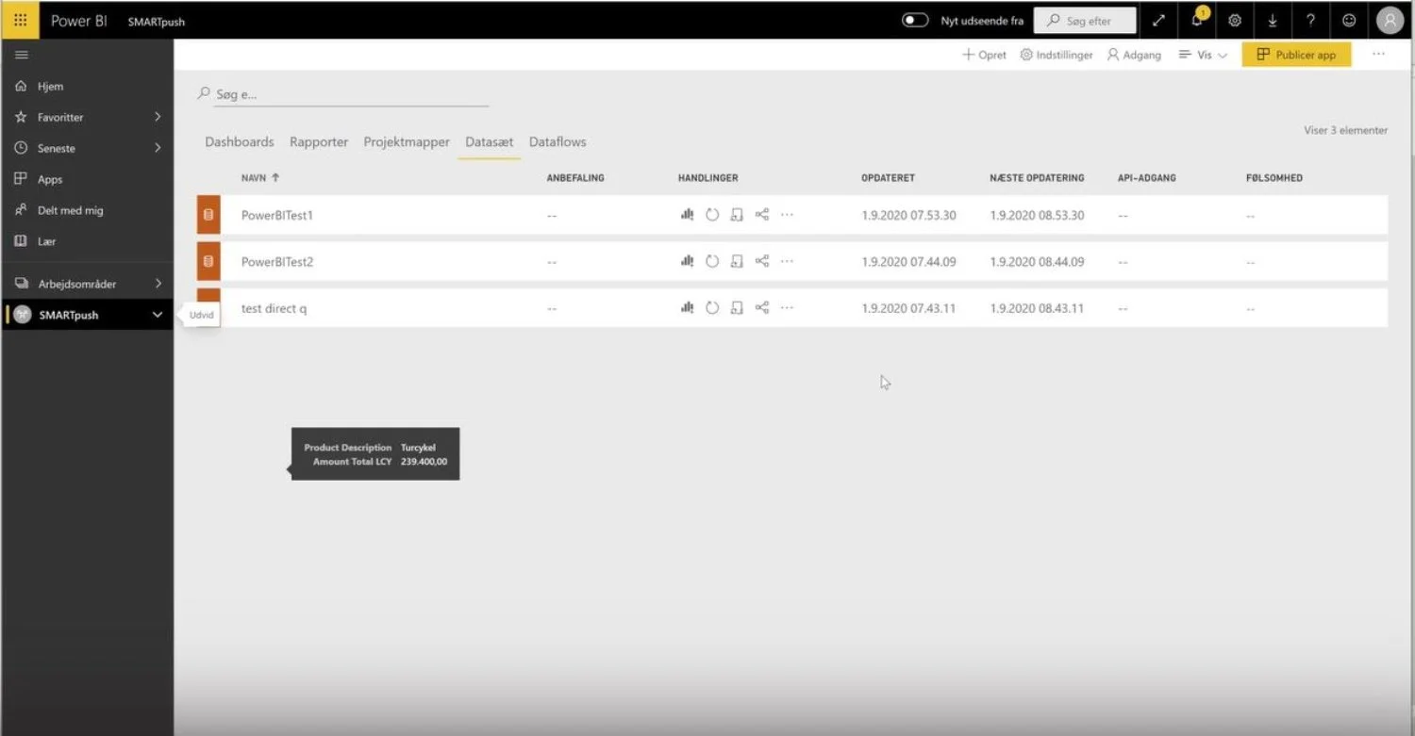The height and width of the screenshot is (736, 1415).
Task: Schedule refresh for PowerBITest1
Action: 737,214
